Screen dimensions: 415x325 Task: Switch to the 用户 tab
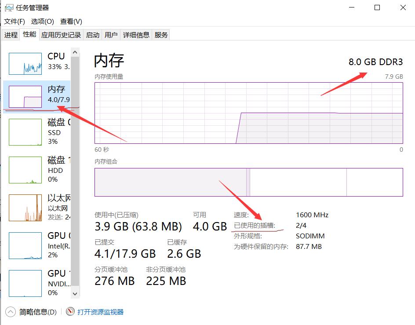point(111,34)
